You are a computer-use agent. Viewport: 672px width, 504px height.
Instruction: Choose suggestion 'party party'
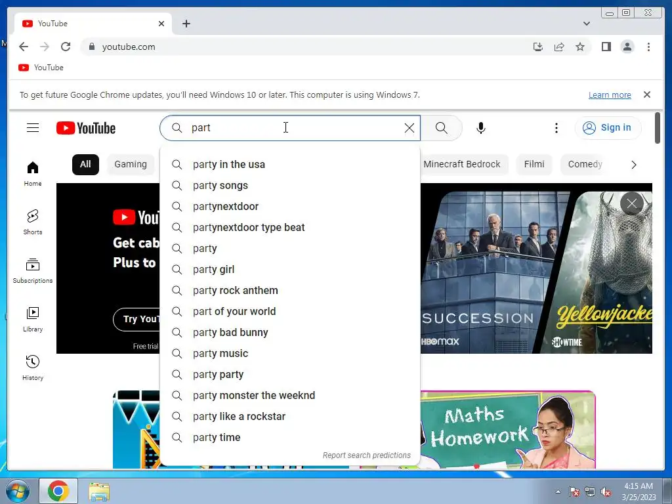pos(289,375)
